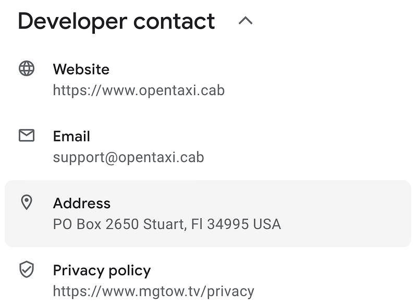The image size is (417, 304).
Task: Click the Email label
Action: (71, 136)
